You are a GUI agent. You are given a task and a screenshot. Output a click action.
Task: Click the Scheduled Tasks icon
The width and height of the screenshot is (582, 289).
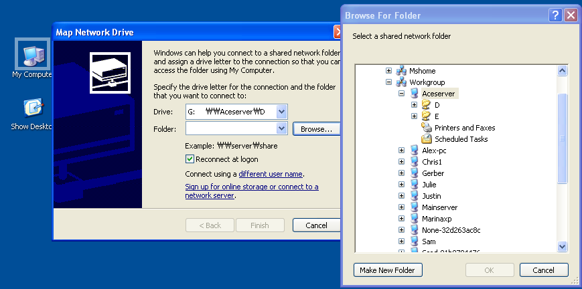pos(427,139)
